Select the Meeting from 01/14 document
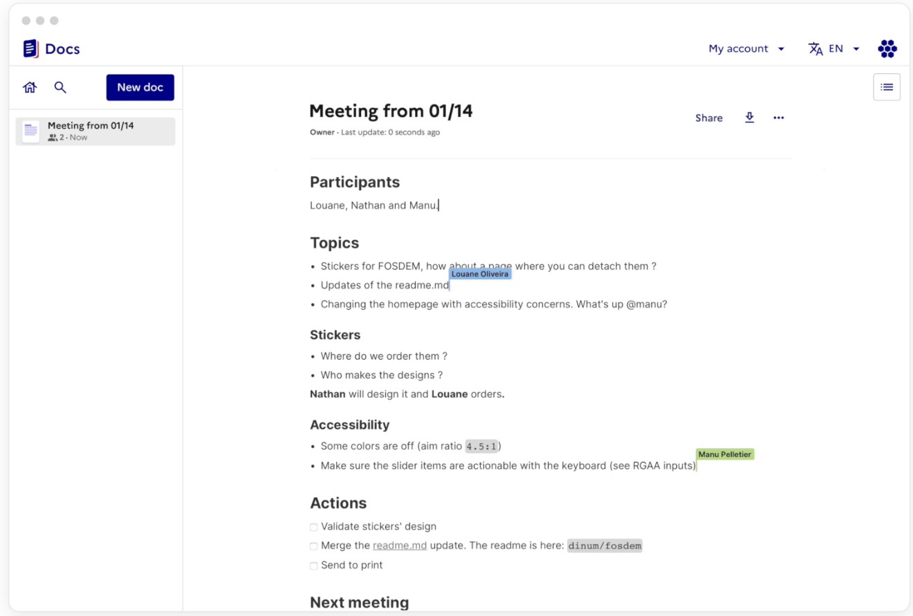The height and width of the screenshot is (616, 913). point(95,131)
